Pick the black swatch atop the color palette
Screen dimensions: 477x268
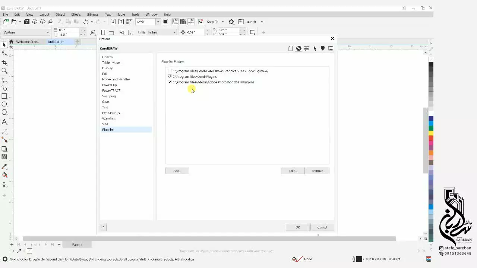[431, 64]
